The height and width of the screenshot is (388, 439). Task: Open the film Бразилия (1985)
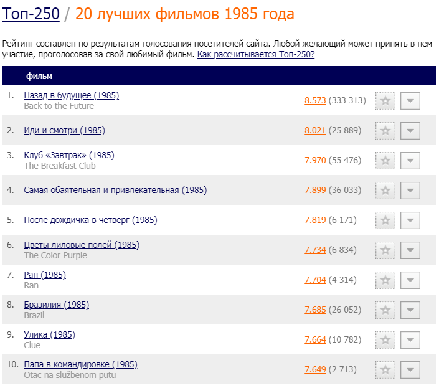pyautogui.click(x=56, y=305)
